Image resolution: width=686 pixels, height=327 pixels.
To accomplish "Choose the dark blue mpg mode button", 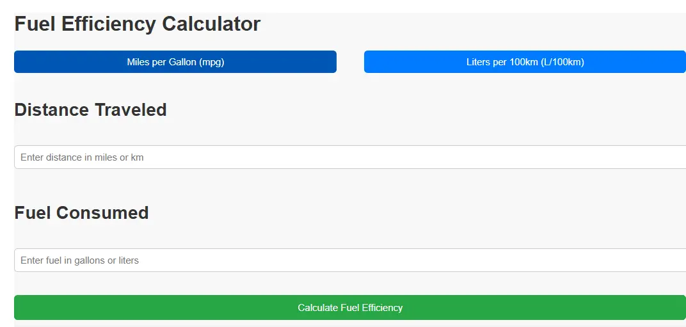I will tap(175, 62).
